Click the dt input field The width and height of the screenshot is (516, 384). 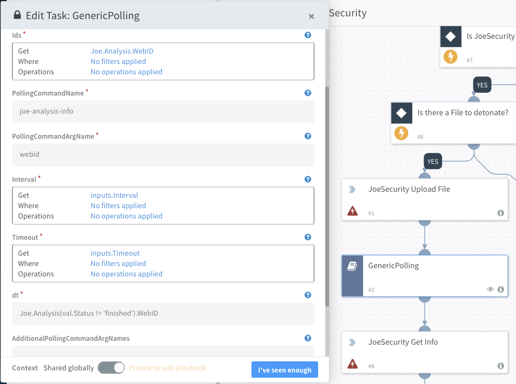(x=163, y=314)
